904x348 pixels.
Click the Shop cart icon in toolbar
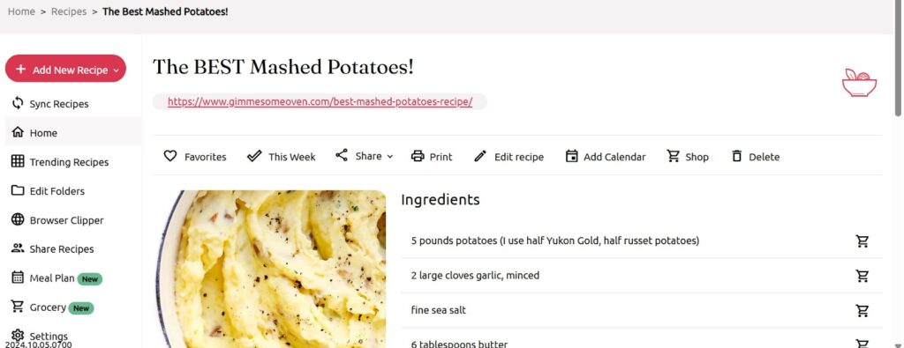pos(673,156)
